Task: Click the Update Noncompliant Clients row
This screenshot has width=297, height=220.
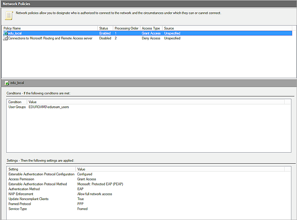Action: pos(28,199)
